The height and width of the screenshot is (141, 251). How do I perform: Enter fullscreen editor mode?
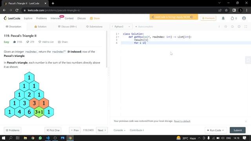(246, 27)
